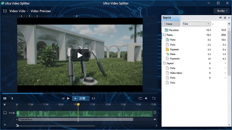Screen dimensions: 232x130
Task: Float the Segment panel with window icon
Action: 225,18
